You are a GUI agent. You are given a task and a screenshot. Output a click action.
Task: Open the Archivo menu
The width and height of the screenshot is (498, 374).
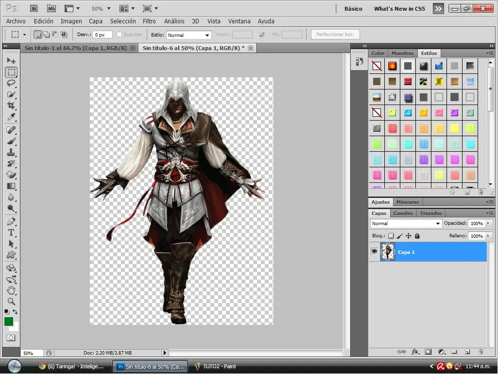tap(16, 21)
